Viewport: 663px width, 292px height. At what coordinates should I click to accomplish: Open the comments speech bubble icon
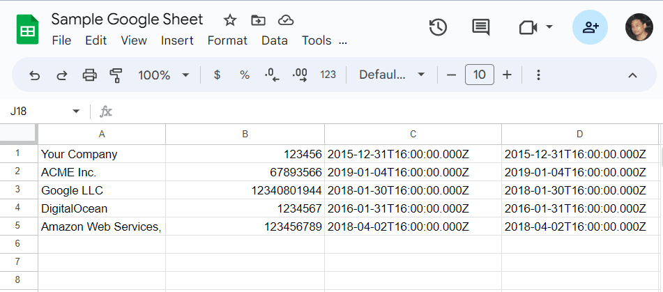click(x=480, y=27)
